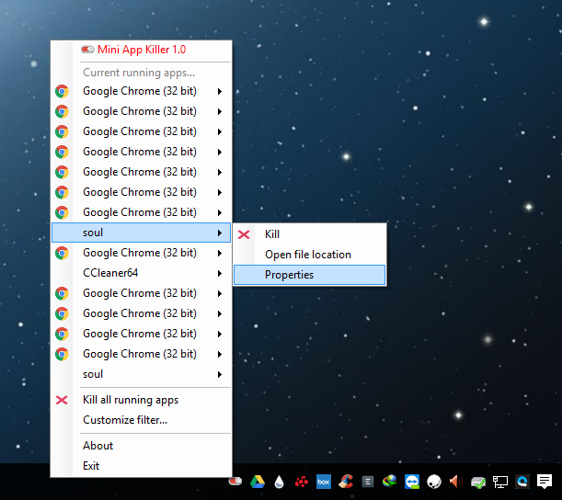Image resolution: width=562 pixels, height=500 pixels.
Task: Open the Internet Download Manager tray icon
Action: 390,482
